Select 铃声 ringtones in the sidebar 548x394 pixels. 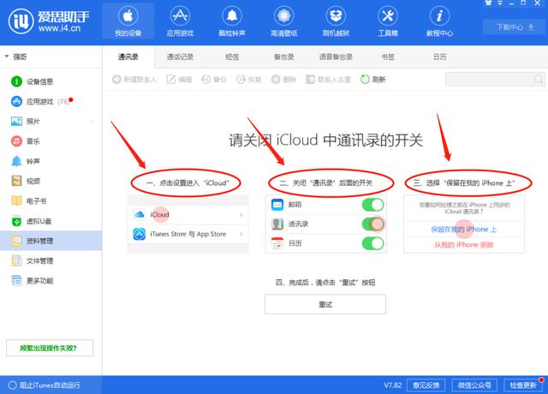(51, 161)
